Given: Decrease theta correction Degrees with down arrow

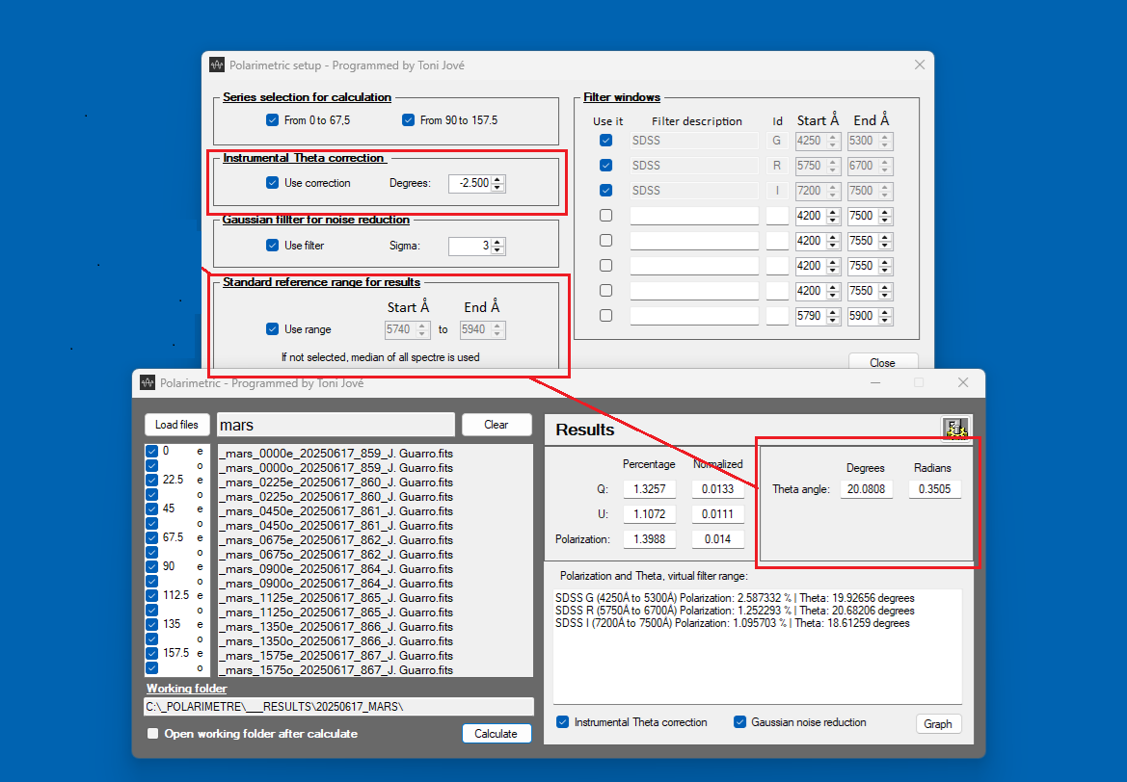Looking at the screenshot, I should [x=497, y=188].
